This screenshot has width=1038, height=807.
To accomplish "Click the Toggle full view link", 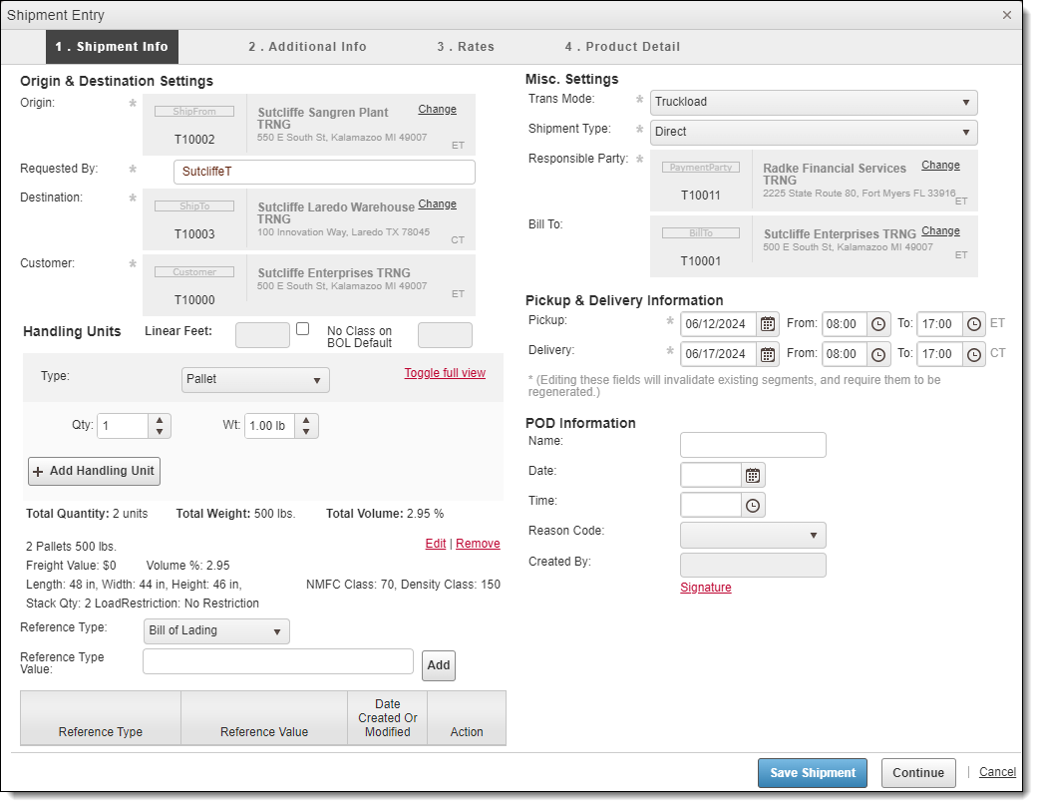I will (x=445, y=373).
